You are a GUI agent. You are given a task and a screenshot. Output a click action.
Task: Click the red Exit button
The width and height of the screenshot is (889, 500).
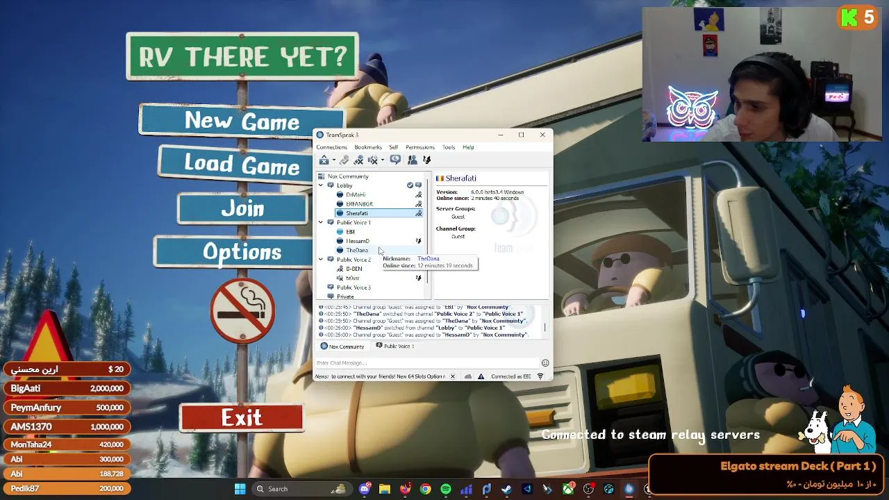[x=242, y=417]
